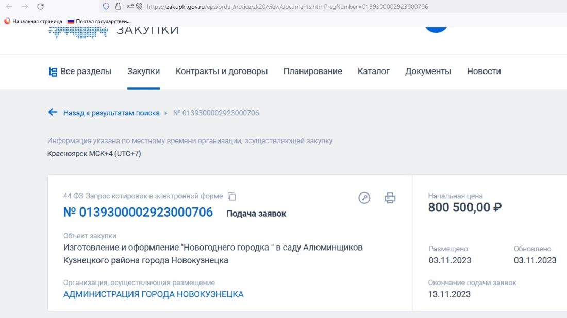Open the 'Контракты и договоры' menu
This screenshot has height=318, width=567.
(222, 72)
